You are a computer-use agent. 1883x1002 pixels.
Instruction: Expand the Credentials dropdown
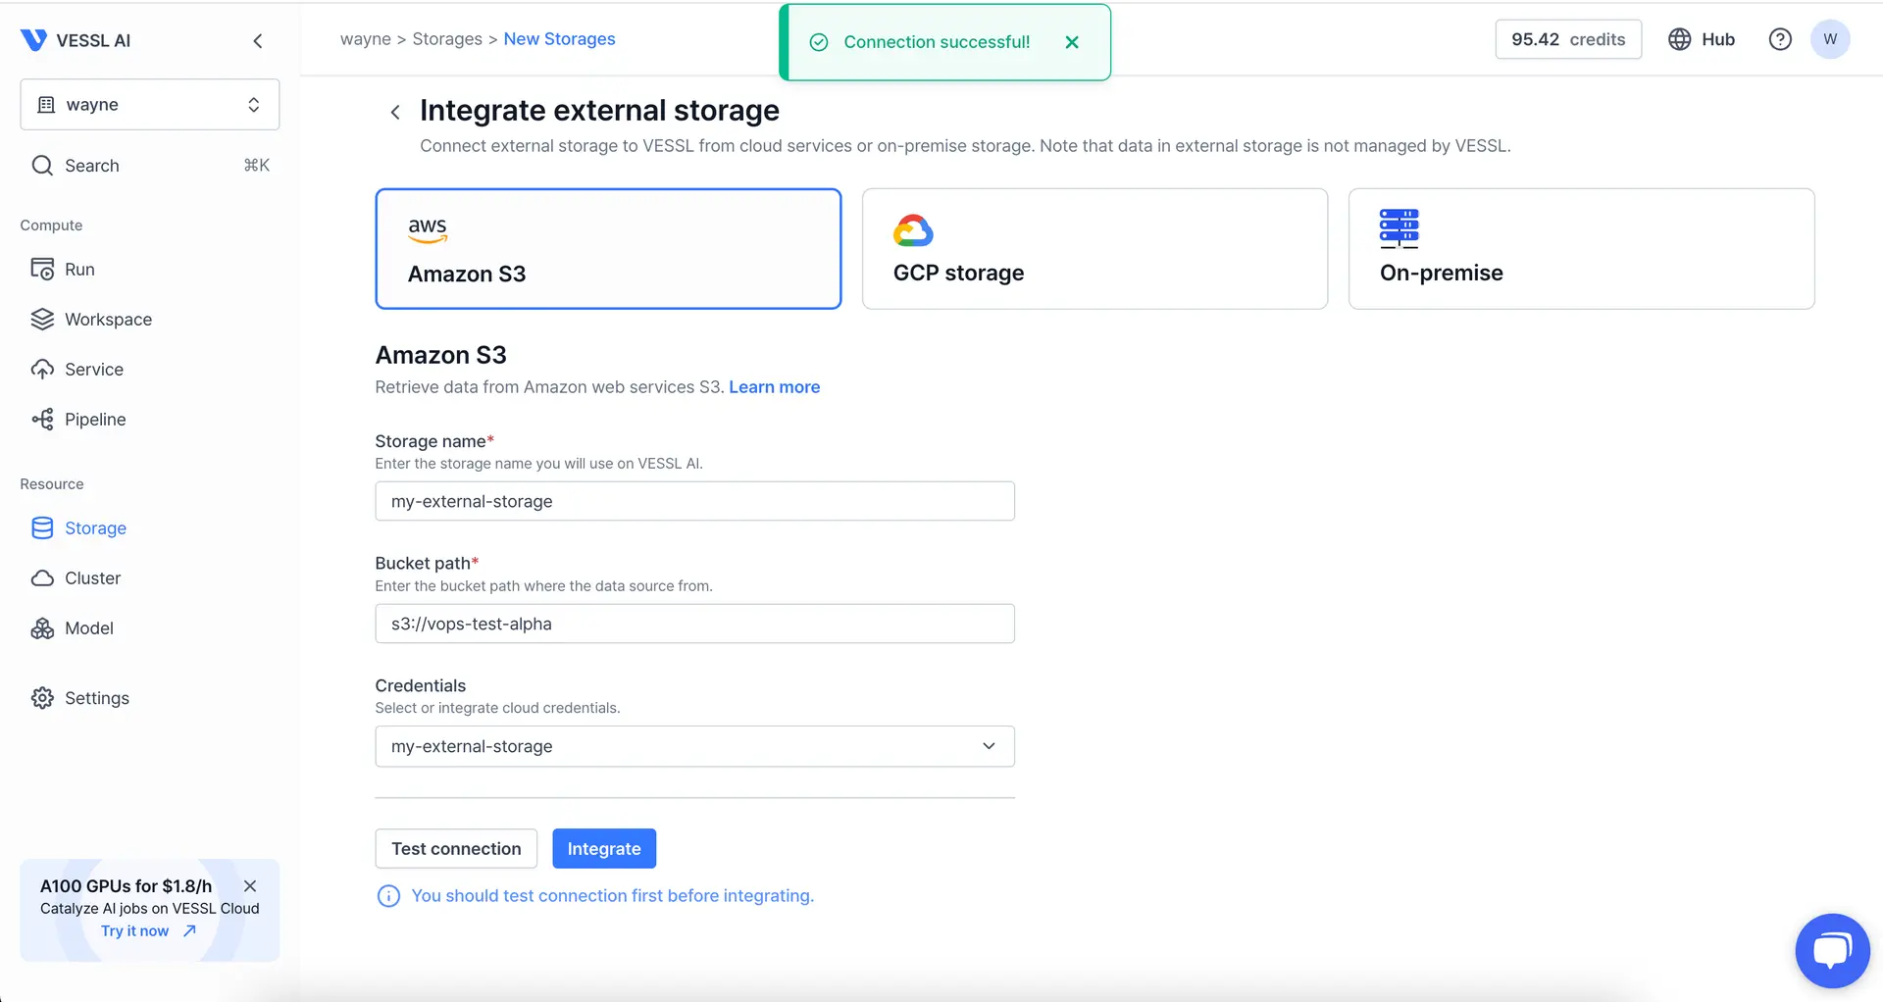[694, 746]
